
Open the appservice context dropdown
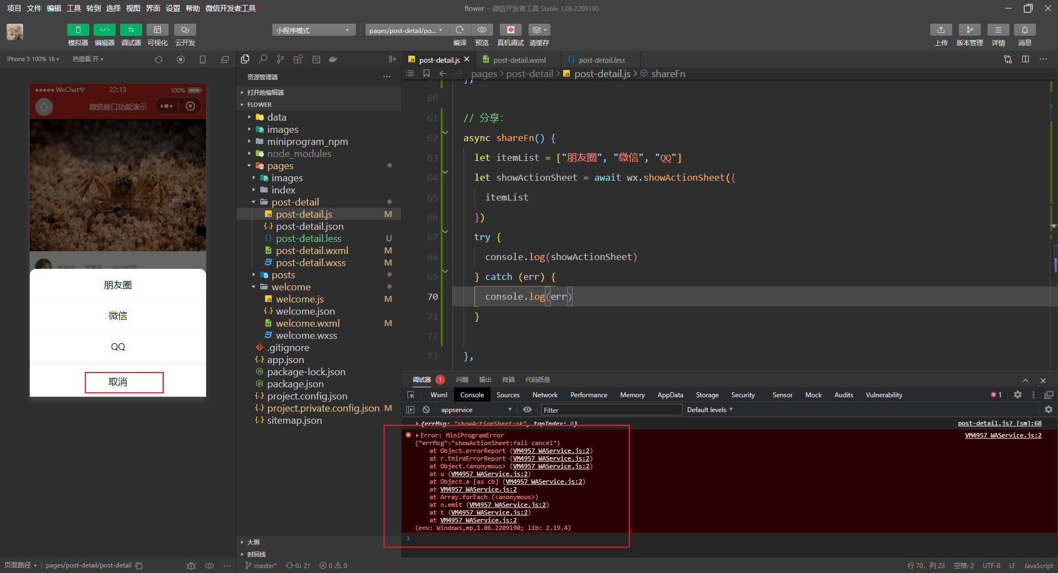476,410
